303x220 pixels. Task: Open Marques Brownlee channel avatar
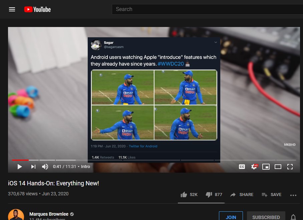coord(16,215)
